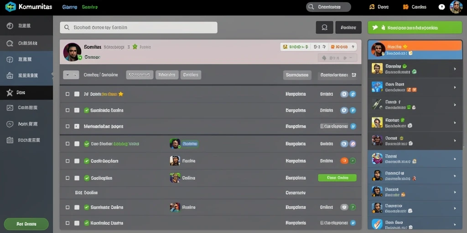Image resolution: width=467 pixels, height=233 pixels.
Task: Expand the chevron on the first dark right-panel entry
Action: 455,69
